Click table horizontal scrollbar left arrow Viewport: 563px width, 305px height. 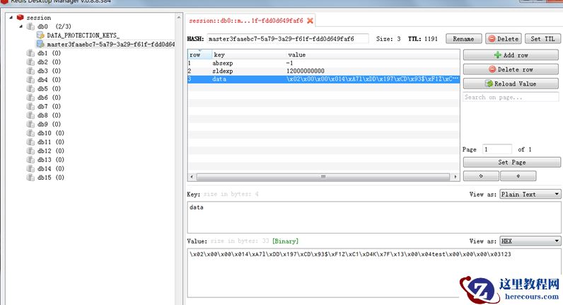coord(192,177)
